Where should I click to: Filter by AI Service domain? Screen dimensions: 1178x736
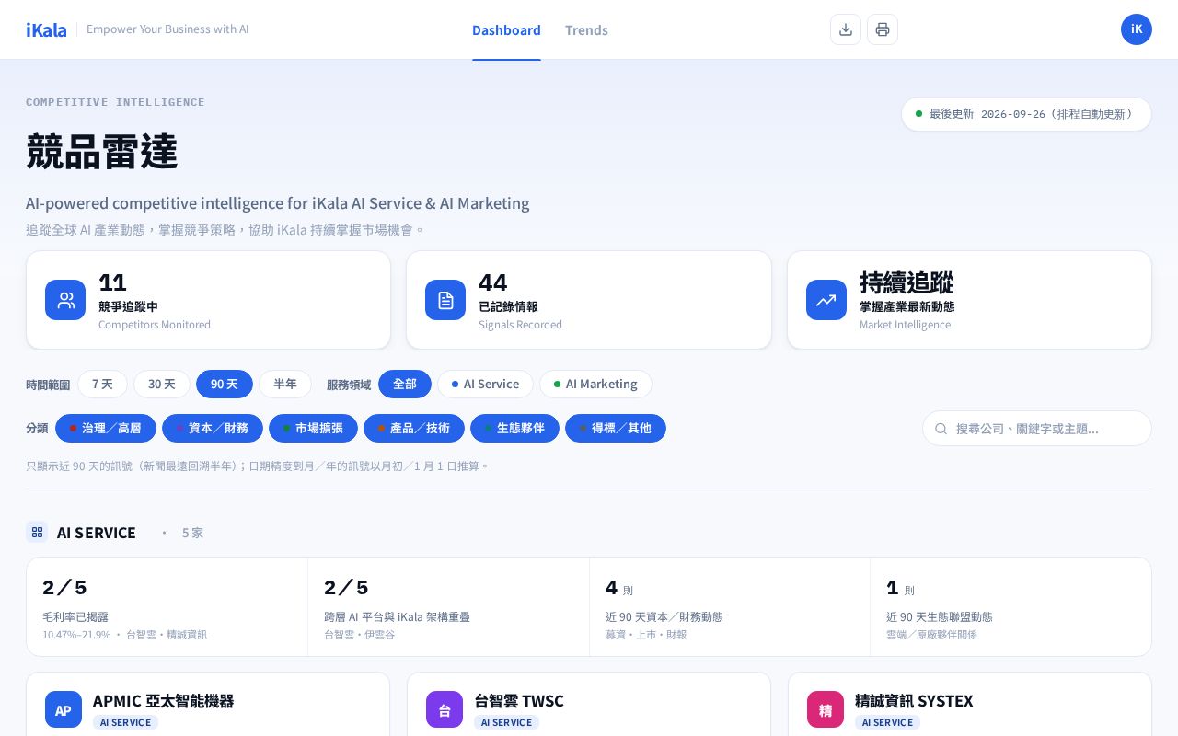click(485, 384)
